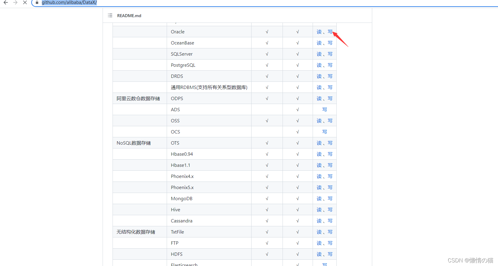
Task: Select the 无结构化数据存储 category cell
Action: pos(140,232)
